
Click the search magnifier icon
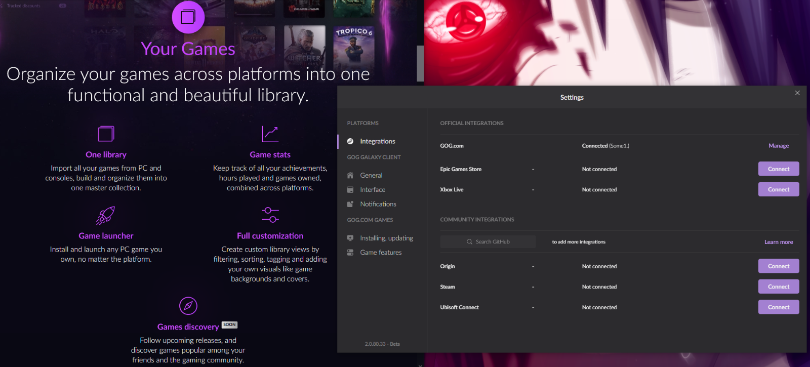(470, 242)
